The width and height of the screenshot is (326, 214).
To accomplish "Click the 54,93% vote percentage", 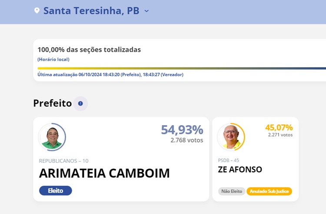I will tap(182, 130).
